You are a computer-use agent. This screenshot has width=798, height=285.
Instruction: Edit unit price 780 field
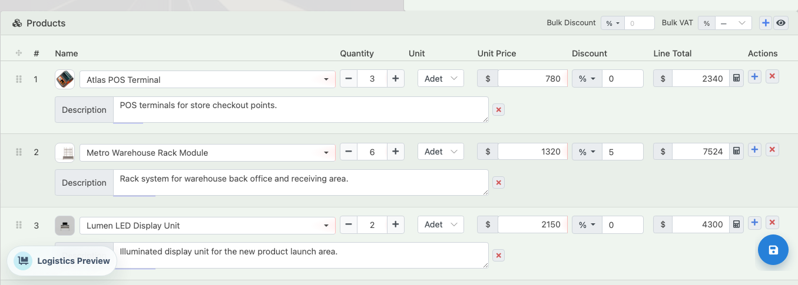coord(532,79)
